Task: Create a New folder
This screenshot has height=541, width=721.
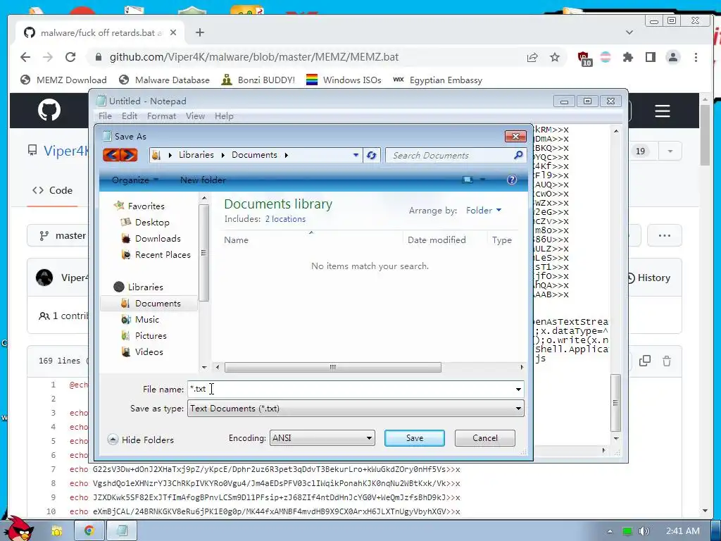Action: click(x=203, y=180)
